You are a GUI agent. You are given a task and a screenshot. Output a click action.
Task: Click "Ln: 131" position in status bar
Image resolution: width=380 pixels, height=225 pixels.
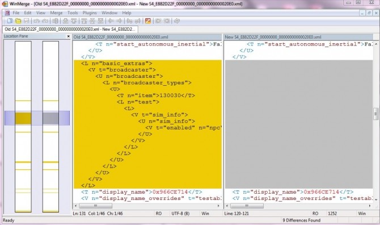click(79, 214)
